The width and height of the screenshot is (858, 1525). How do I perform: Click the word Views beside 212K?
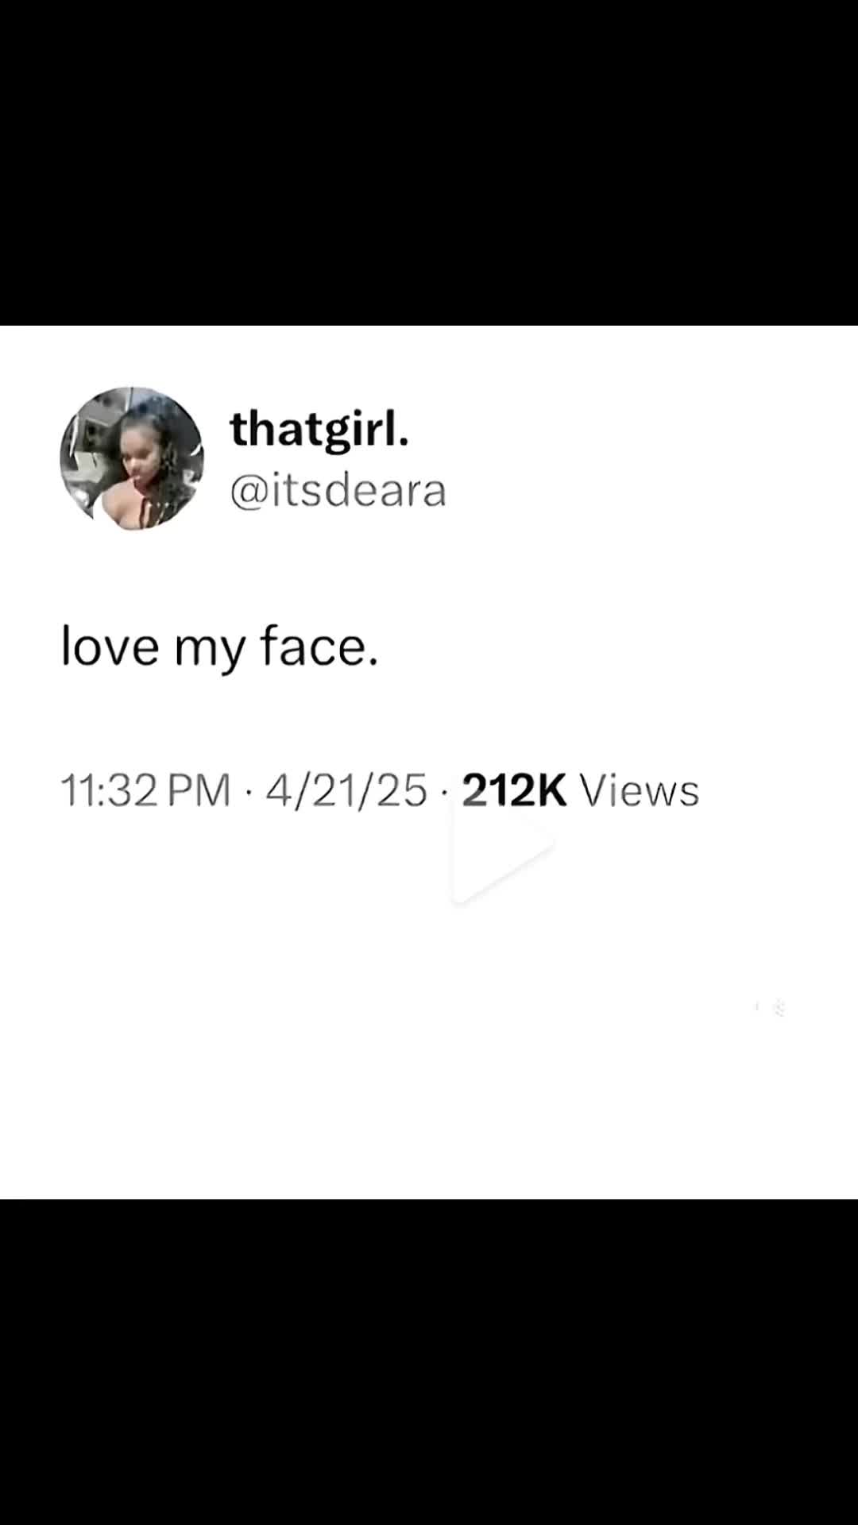pyautogui.click(x=640, y=790)
